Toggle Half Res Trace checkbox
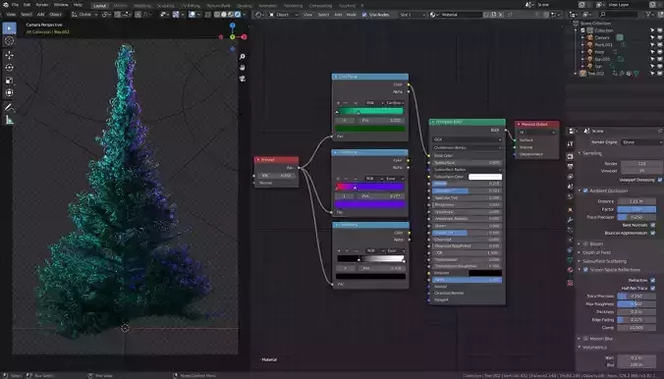 (x=653, y=289)
